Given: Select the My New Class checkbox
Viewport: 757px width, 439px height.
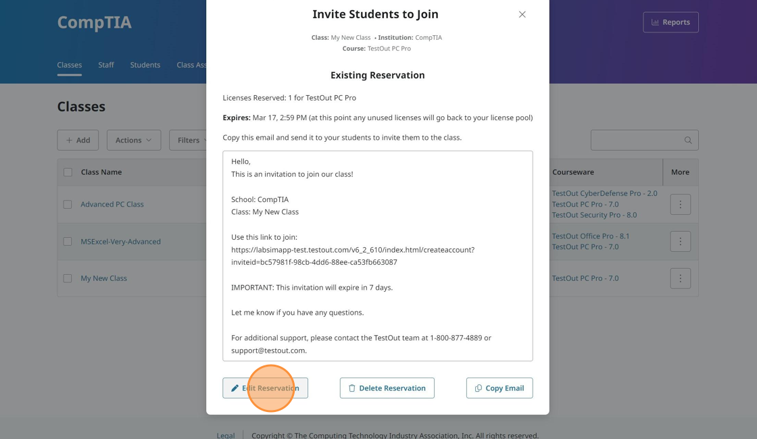Looking at the screenshot, I should coord(68,278).
